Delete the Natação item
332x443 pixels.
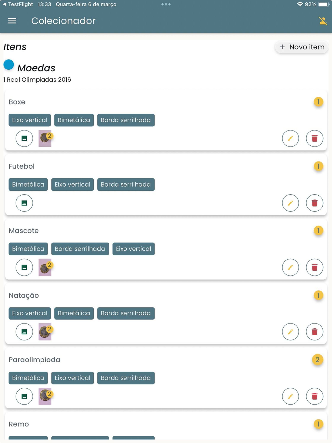click(315, 332)
